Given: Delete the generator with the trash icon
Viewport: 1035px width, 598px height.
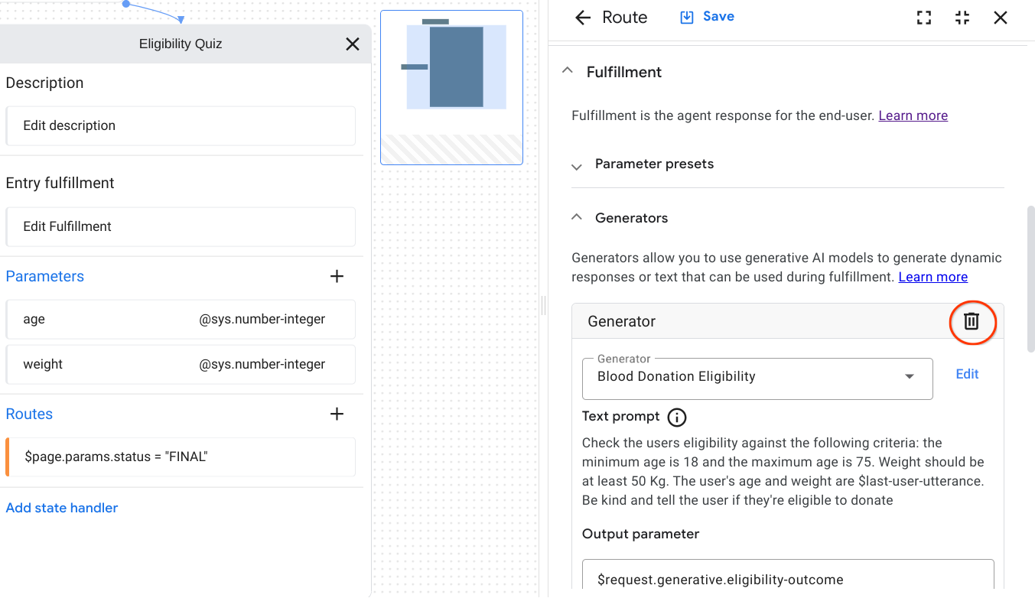Looking at the screenshot, I should click(971, 322).
